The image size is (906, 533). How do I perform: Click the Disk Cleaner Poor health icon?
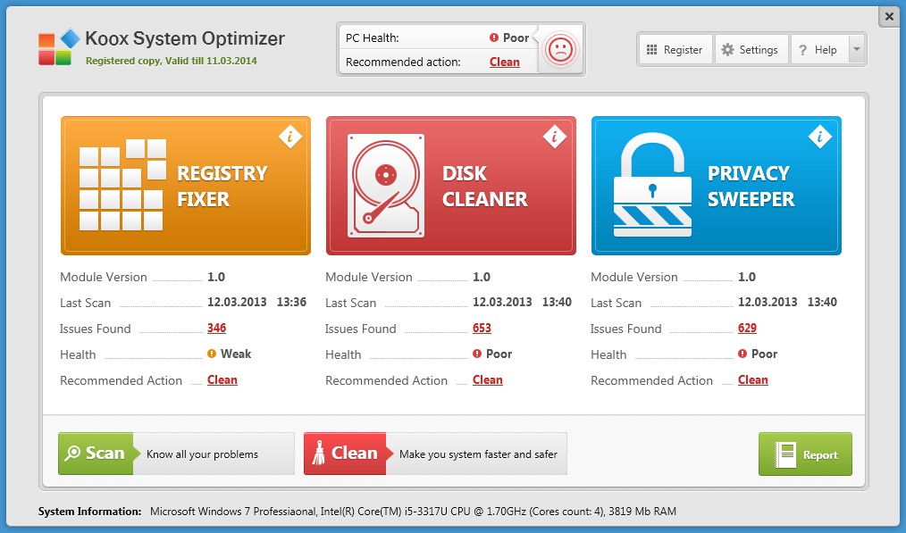pos(477,354)
